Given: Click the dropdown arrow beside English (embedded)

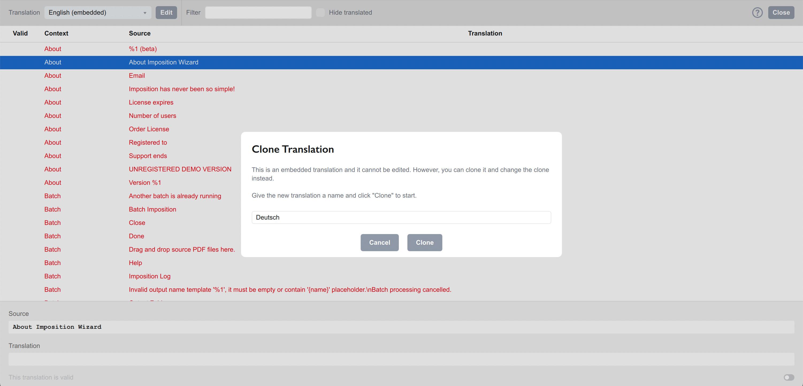Looking at the screenshot, I should [145, 13].
